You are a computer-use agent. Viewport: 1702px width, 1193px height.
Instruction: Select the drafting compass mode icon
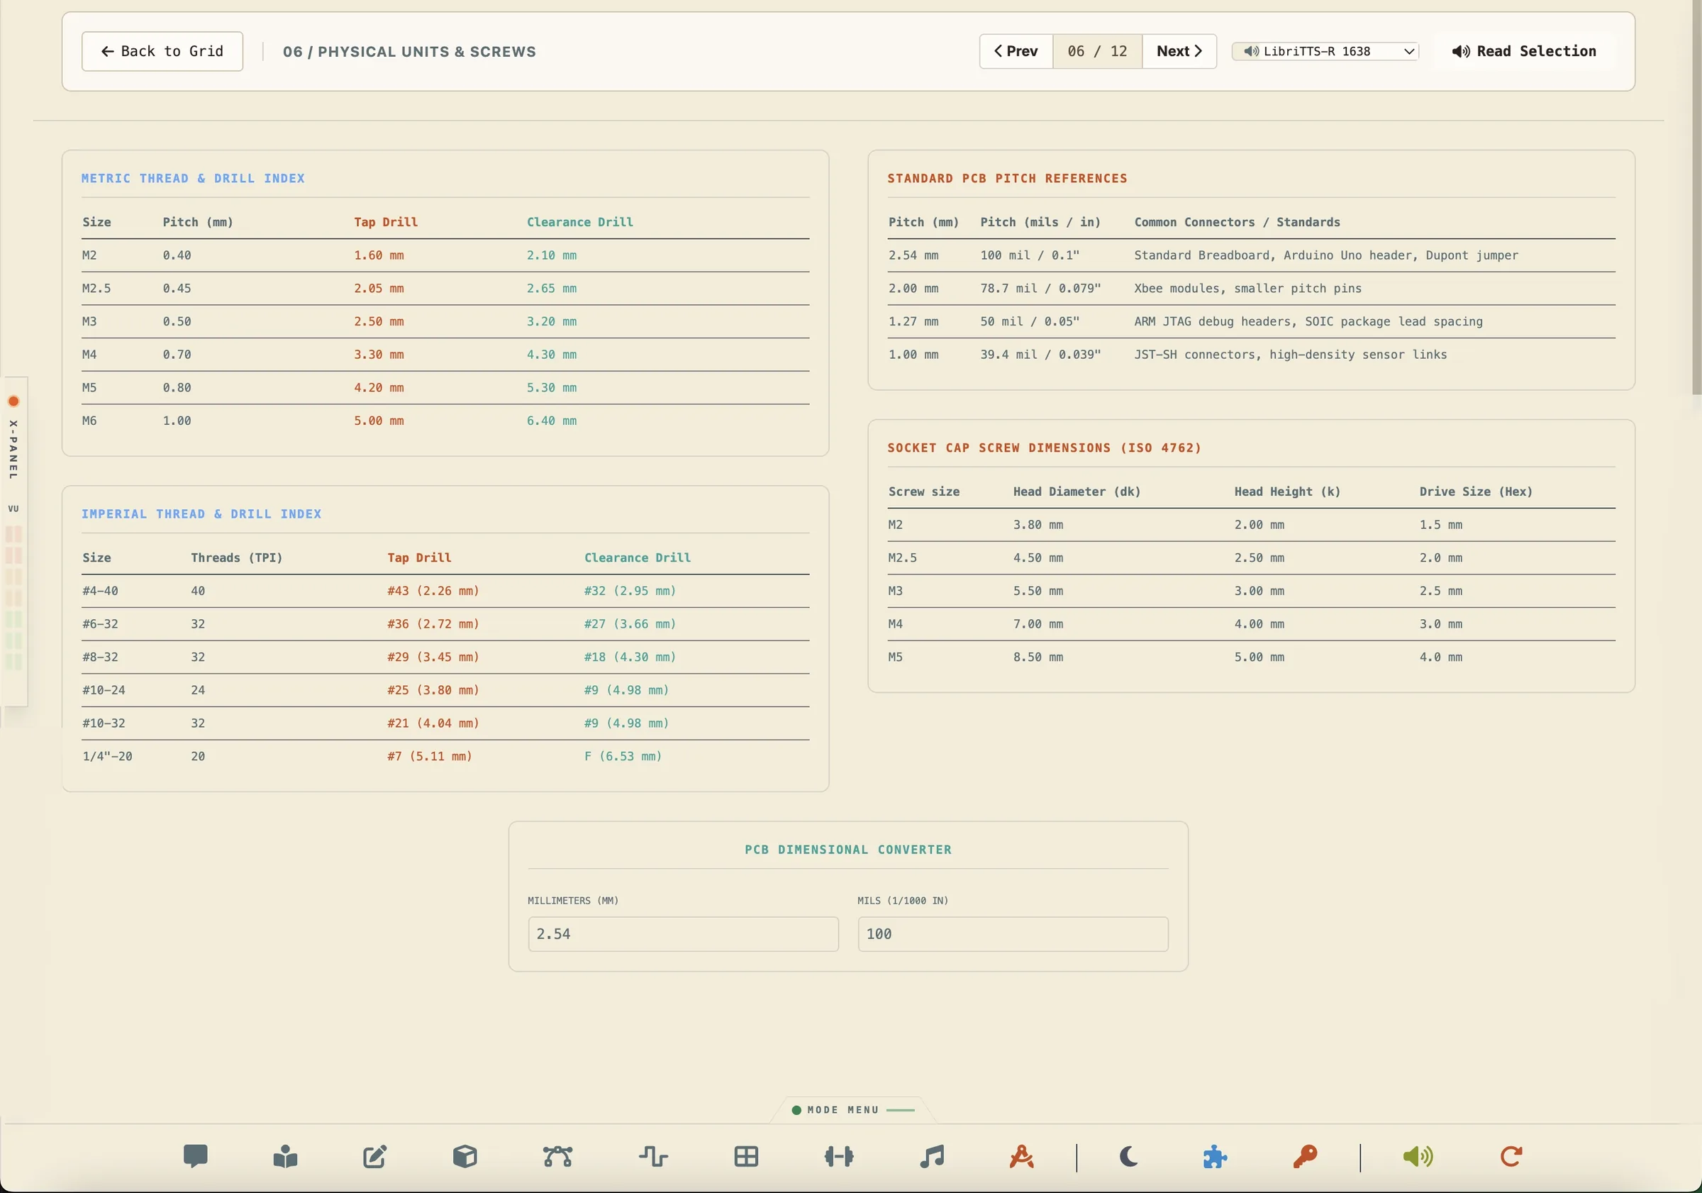[x=1021, y=1156]
